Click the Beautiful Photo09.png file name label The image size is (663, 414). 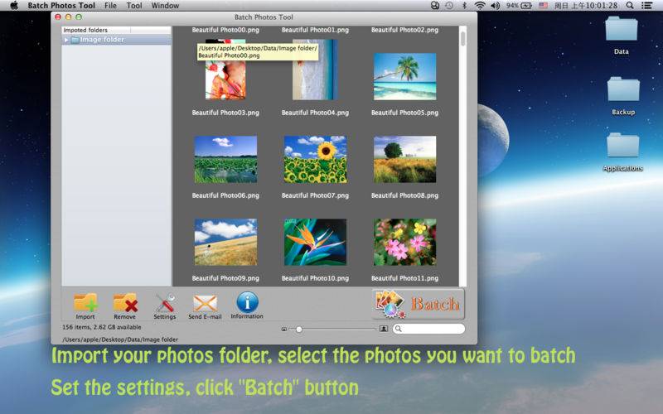click(x=225, y=278)
